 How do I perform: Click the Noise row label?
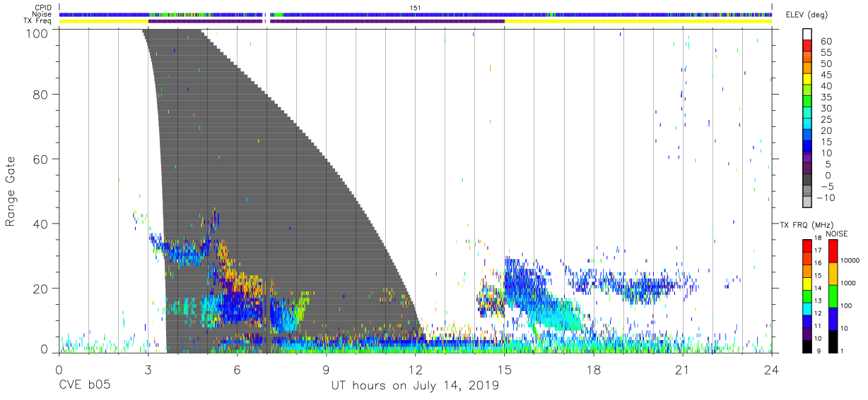[42, 14]
